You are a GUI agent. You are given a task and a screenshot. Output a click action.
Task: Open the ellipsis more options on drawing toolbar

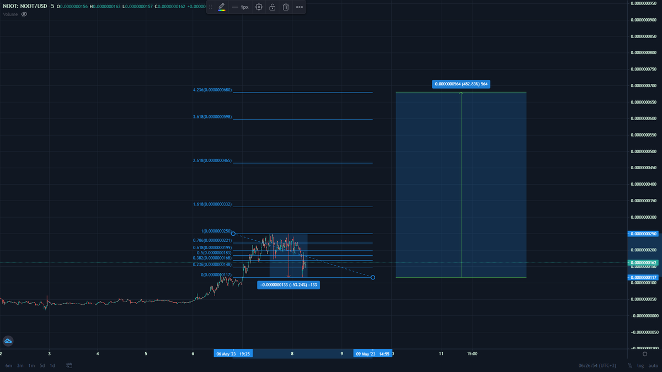tap(298, 7)
